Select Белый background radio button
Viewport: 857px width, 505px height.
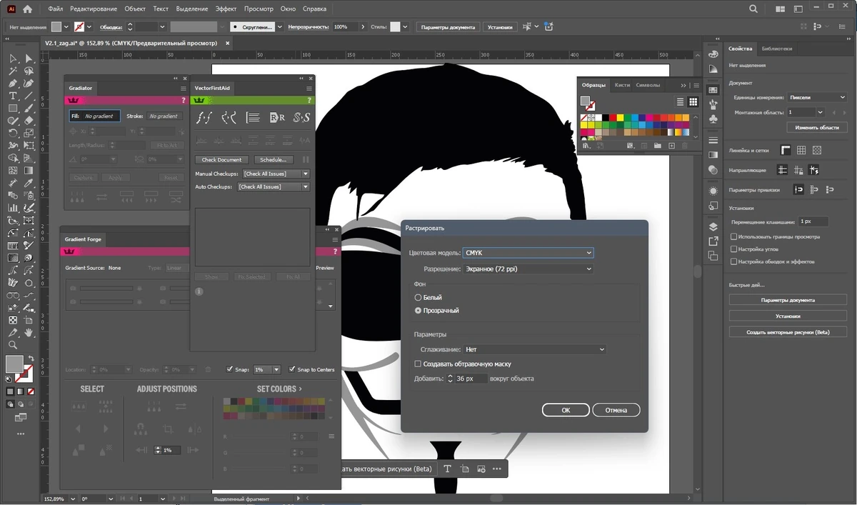point(419,297)
